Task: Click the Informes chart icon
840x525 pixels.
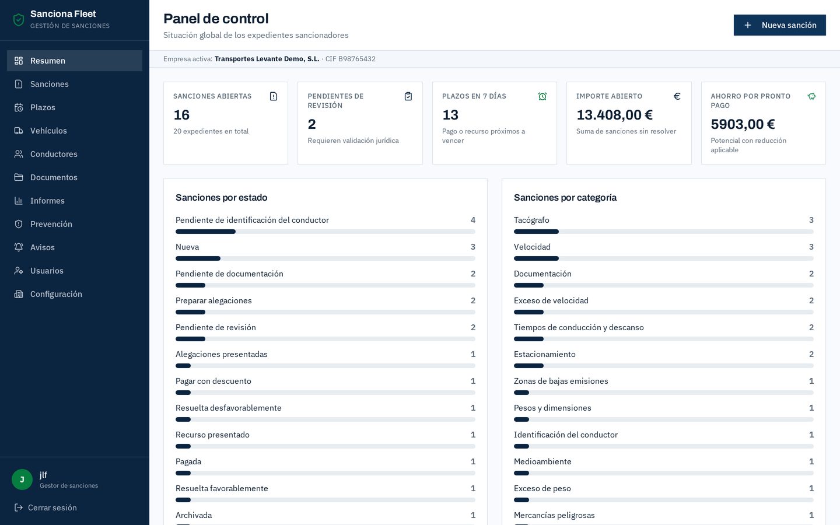Action: pyautogui.click(x=19, y=201)
